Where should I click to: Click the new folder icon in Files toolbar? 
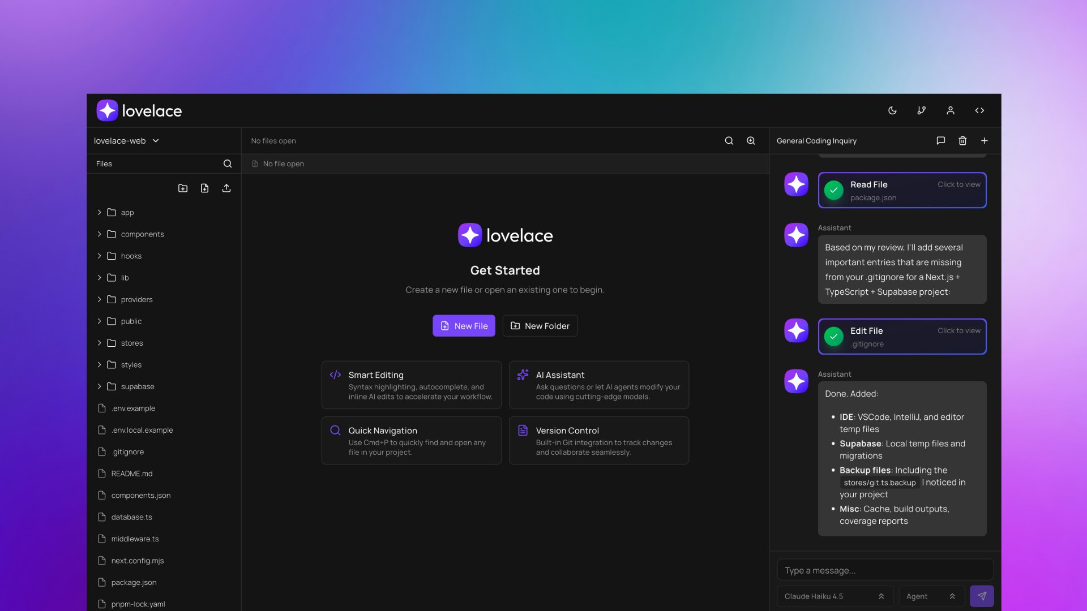(183, 188)
